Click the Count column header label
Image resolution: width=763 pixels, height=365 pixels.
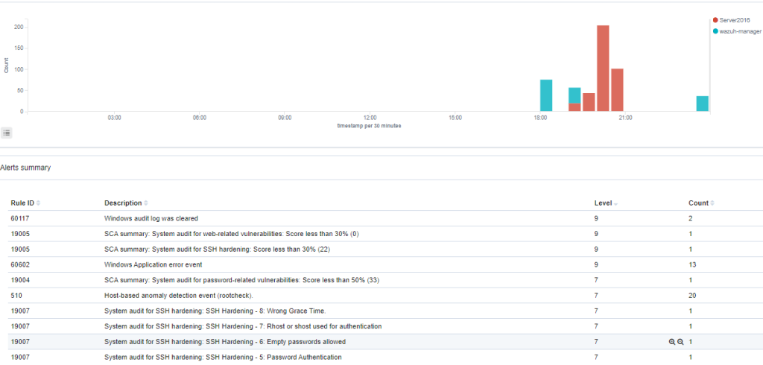(698, 203)
